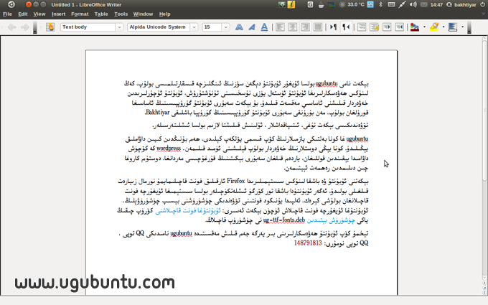This screenshot has height=305, width=488.
Task: Align text left
Action: click(x=280, y=27)
